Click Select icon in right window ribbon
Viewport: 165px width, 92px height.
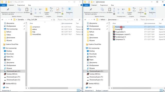pos(152,10)
